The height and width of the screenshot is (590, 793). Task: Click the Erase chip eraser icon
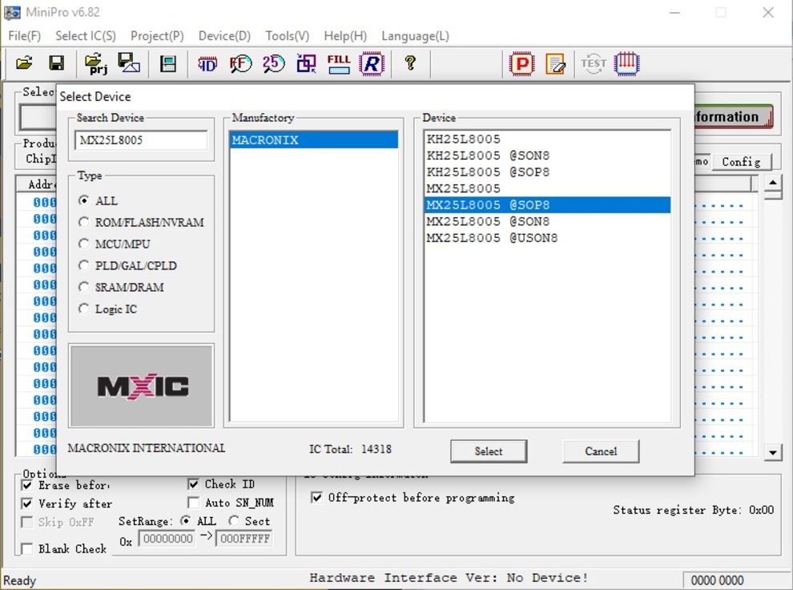(x=555, y=64)
